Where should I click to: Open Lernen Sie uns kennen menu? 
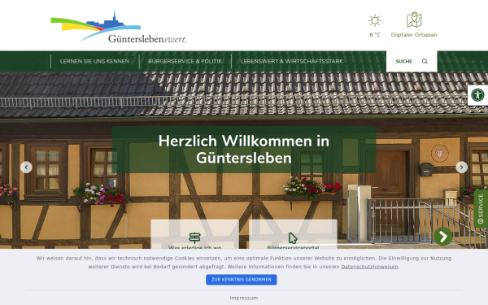[94, 61]
